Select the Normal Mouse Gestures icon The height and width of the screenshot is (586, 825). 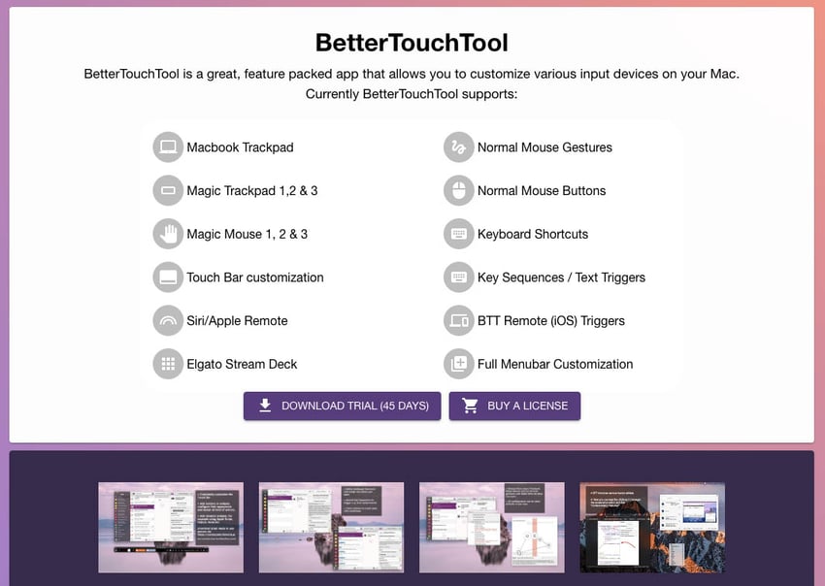pyautogui.click(x=458, y=146)
